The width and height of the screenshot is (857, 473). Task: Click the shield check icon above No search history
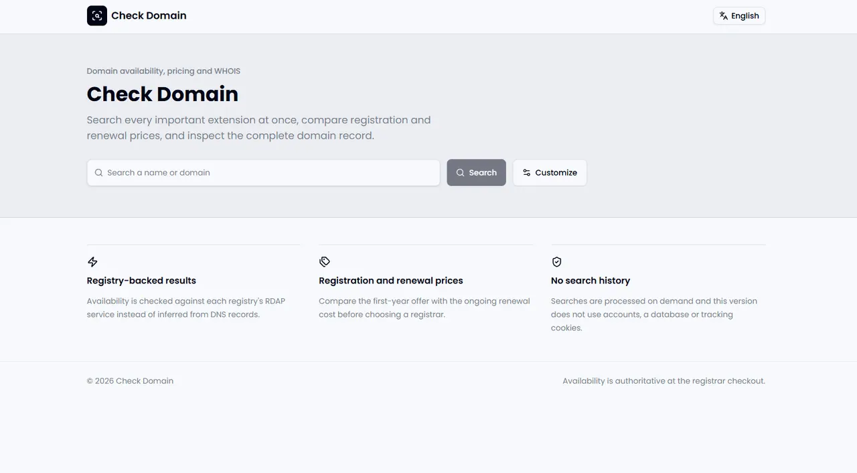[x=556, y=262]
